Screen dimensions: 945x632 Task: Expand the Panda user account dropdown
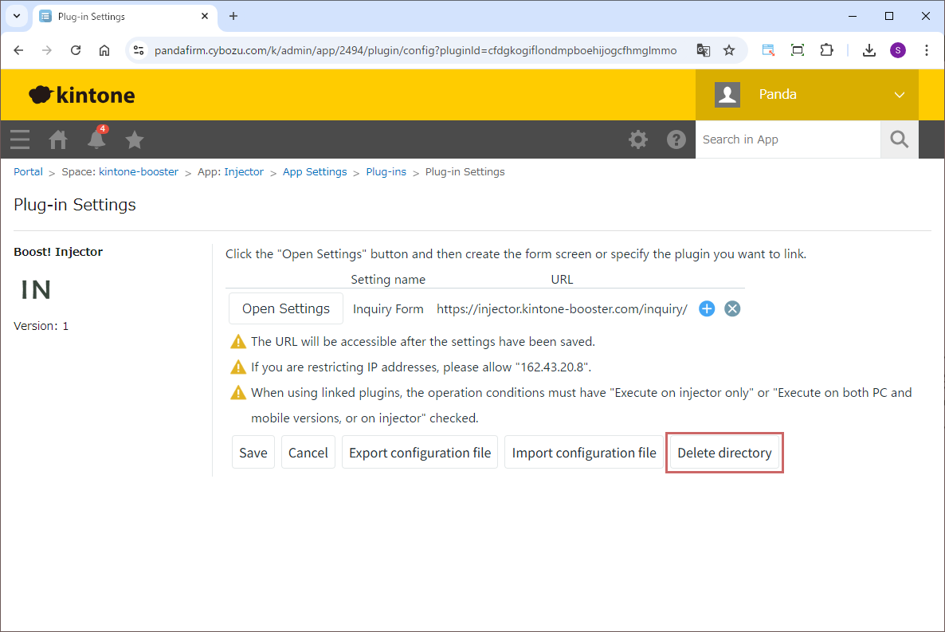tap(899, 95)
